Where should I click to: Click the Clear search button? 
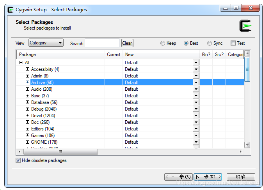coord(127,43)
